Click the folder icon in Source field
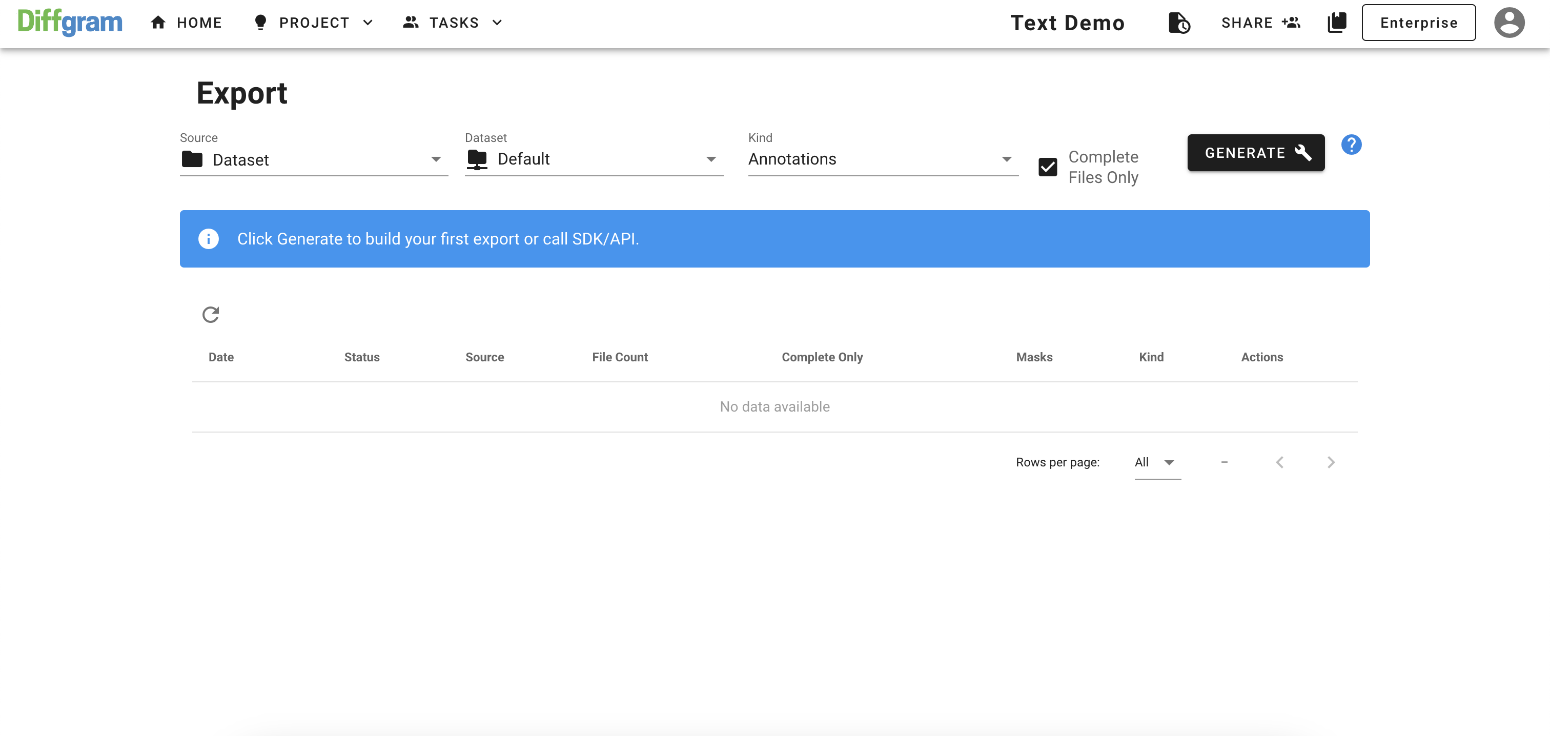The width and height of the screenshot is (1550, 736). [192, 159]
